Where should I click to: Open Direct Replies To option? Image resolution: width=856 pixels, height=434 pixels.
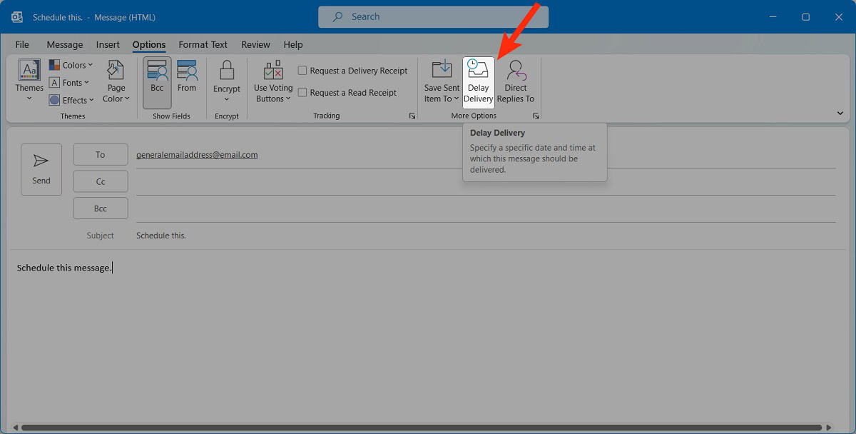(515, 81)
